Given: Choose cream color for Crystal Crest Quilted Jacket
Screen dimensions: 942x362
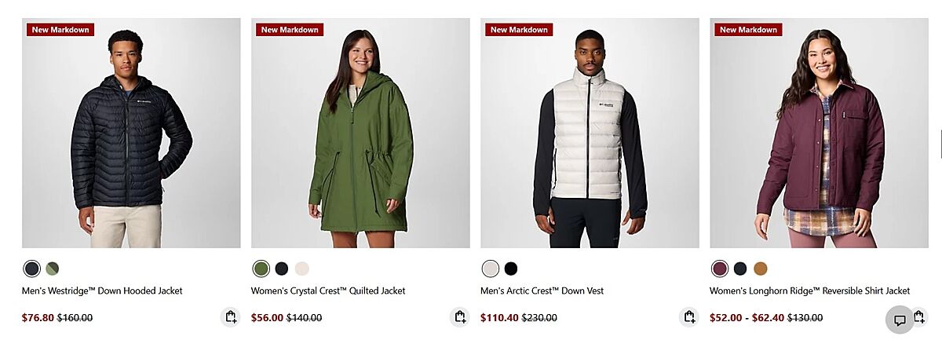Looking at the screenshot, I should tap(302, 269).
